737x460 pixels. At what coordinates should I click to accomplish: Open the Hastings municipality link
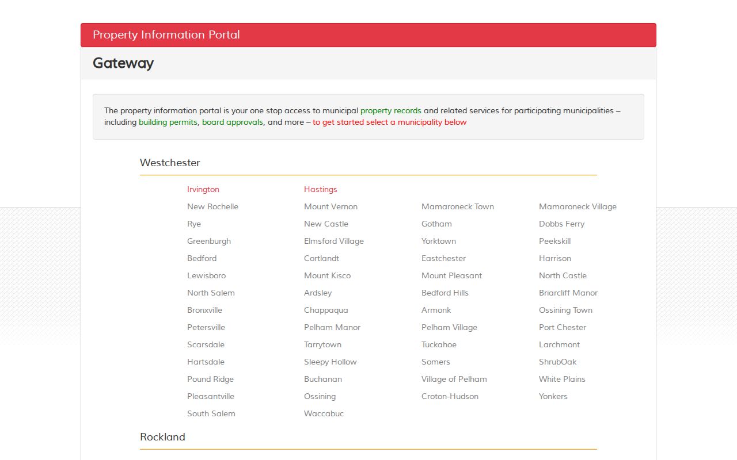coord(321,189)
